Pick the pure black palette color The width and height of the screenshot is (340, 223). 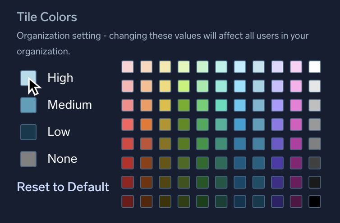315,201
